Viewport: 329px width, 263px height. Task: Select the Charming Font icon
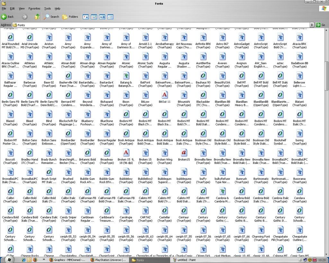(261, 230)
